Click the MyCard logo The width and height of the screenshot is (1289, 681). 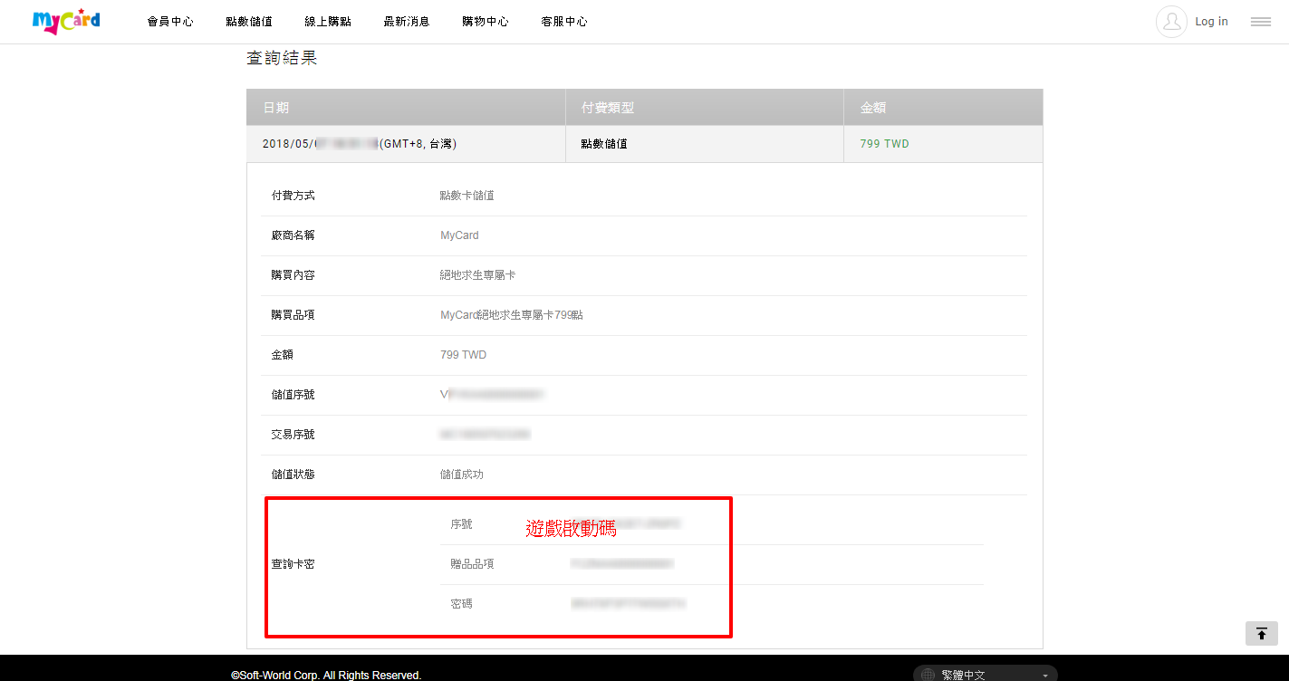click(x=66, y=22)
